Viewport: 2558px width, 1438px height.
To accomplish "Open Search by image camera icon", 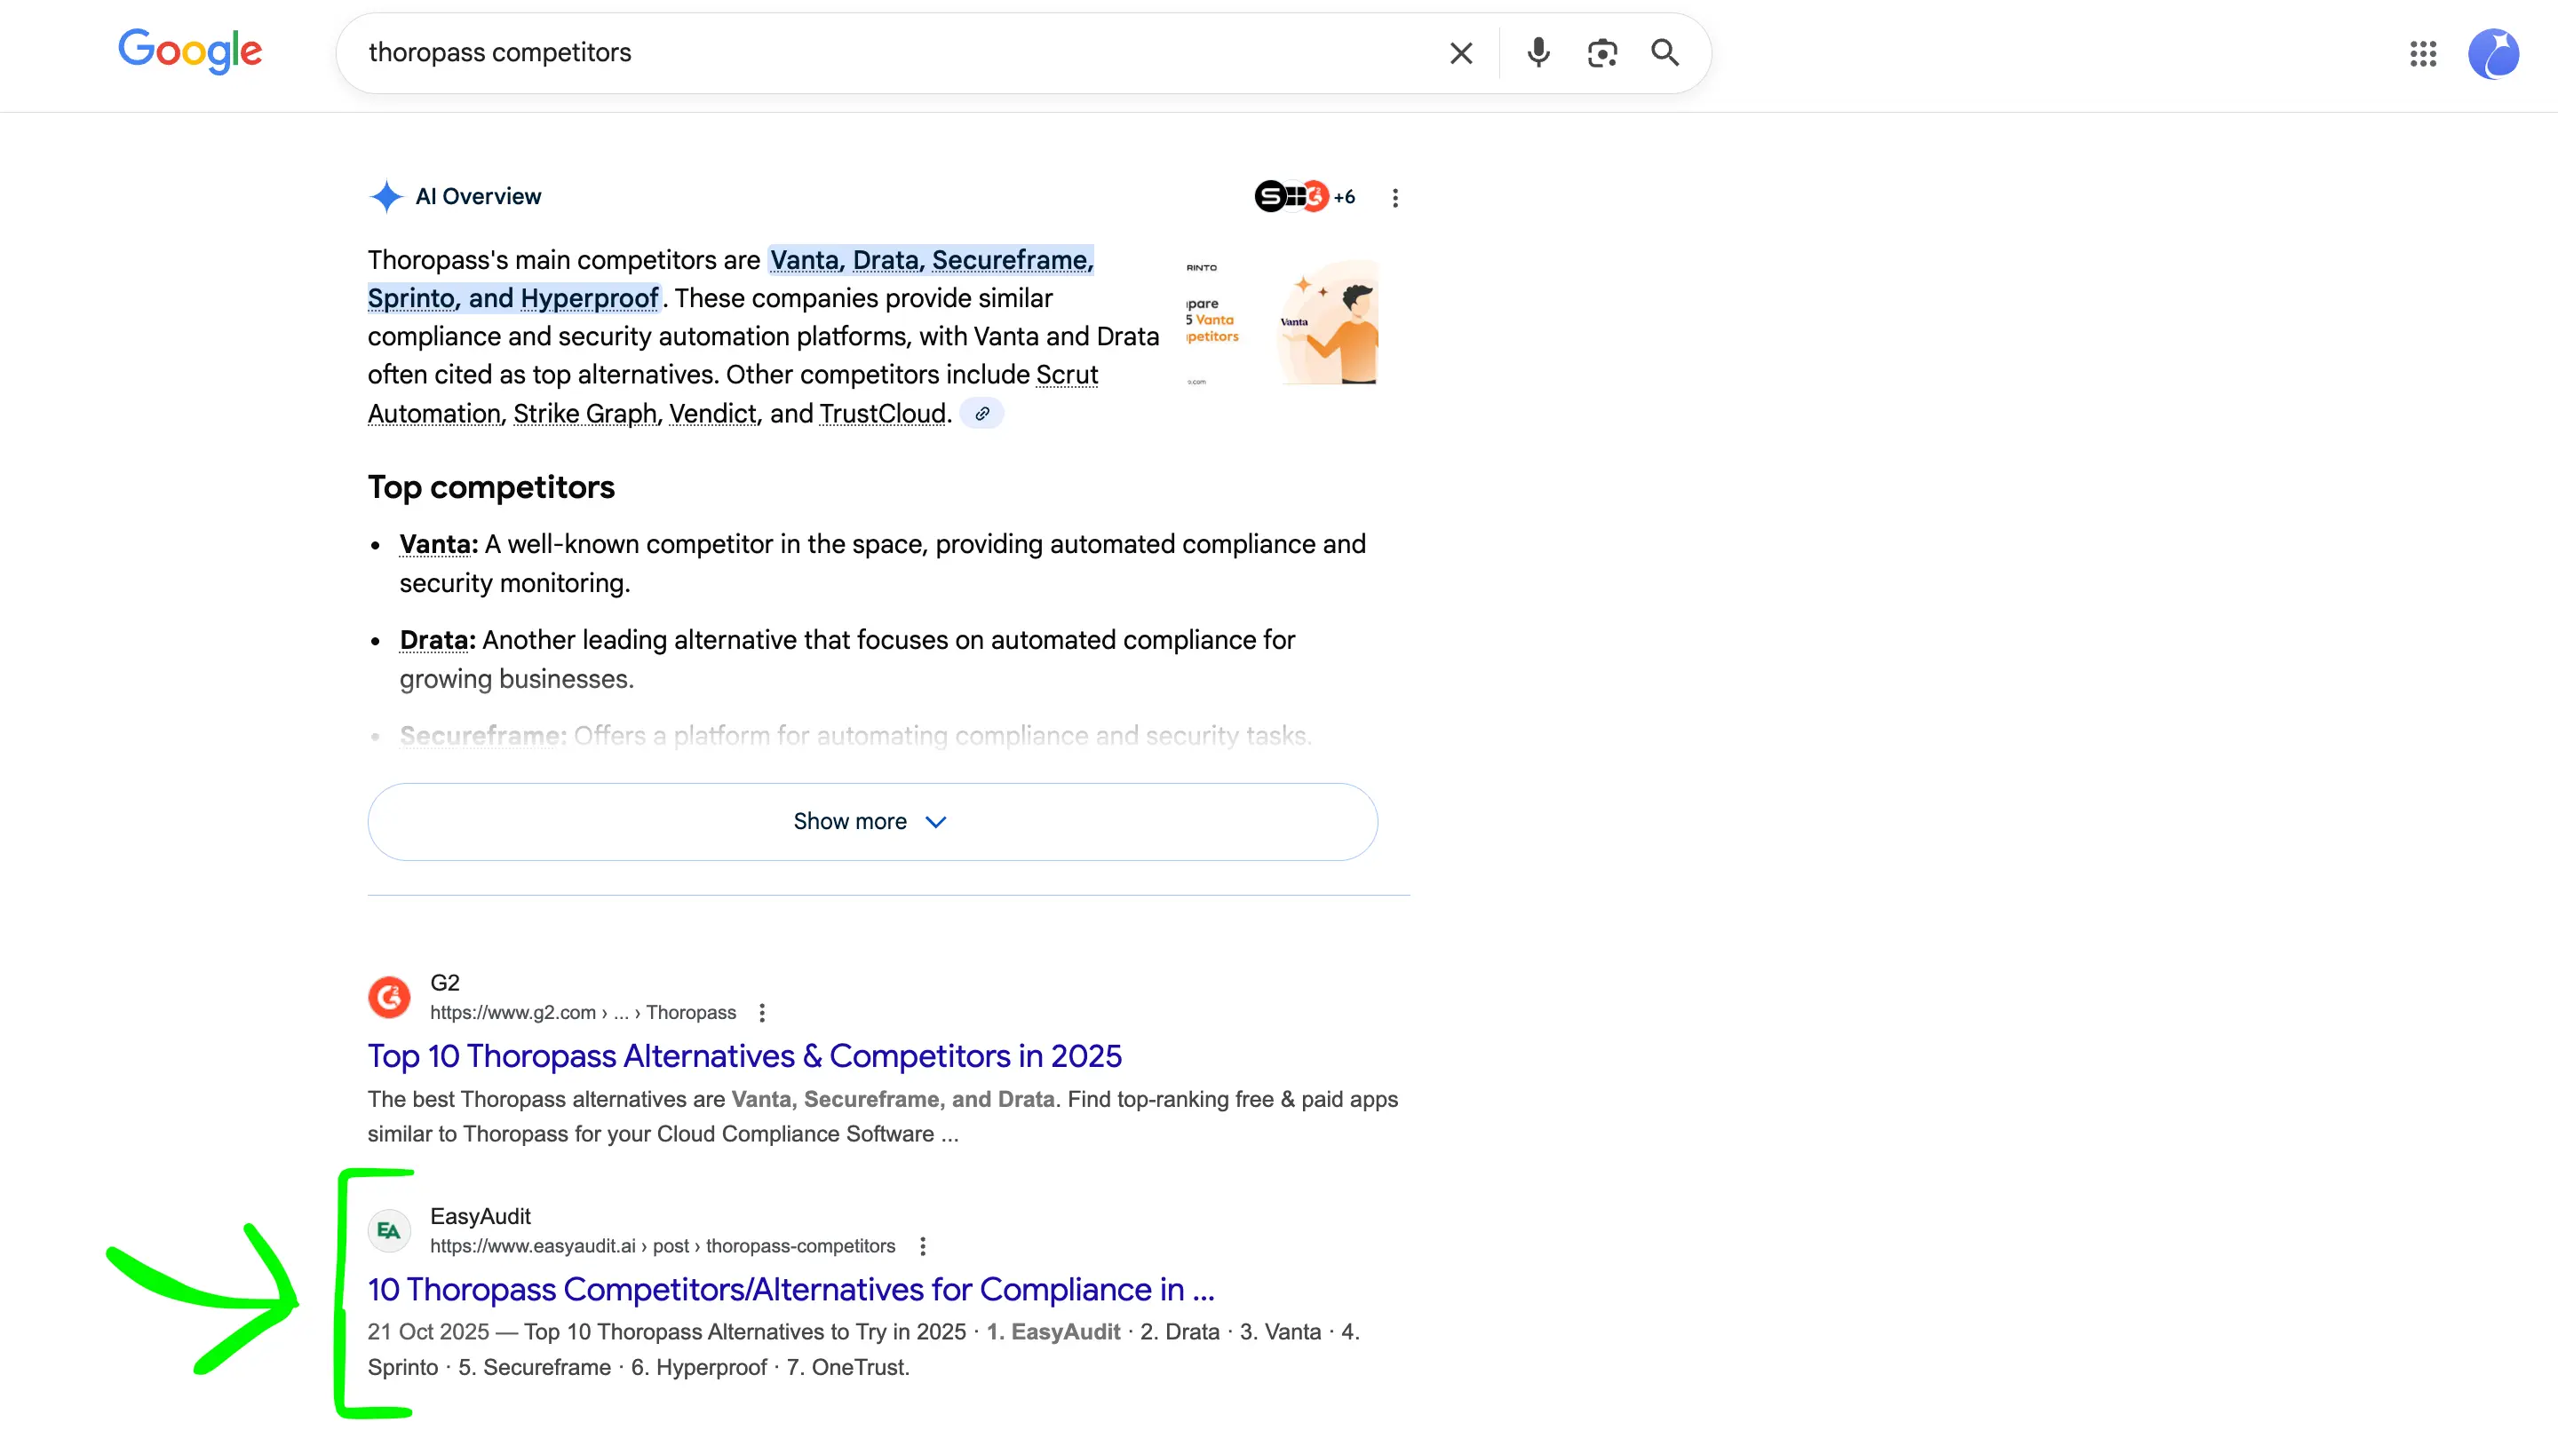I will point(1601,52).
